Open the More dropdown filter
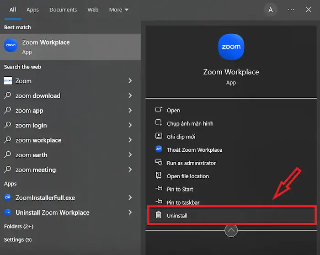The height and width of the screenshot is (255, 320). pos(119,10)
